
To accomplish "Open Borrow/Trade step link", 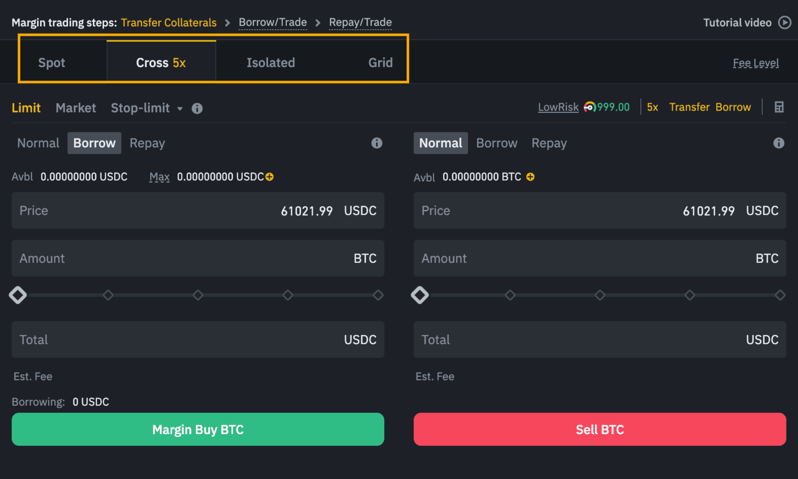I will [x=273, y=22].
